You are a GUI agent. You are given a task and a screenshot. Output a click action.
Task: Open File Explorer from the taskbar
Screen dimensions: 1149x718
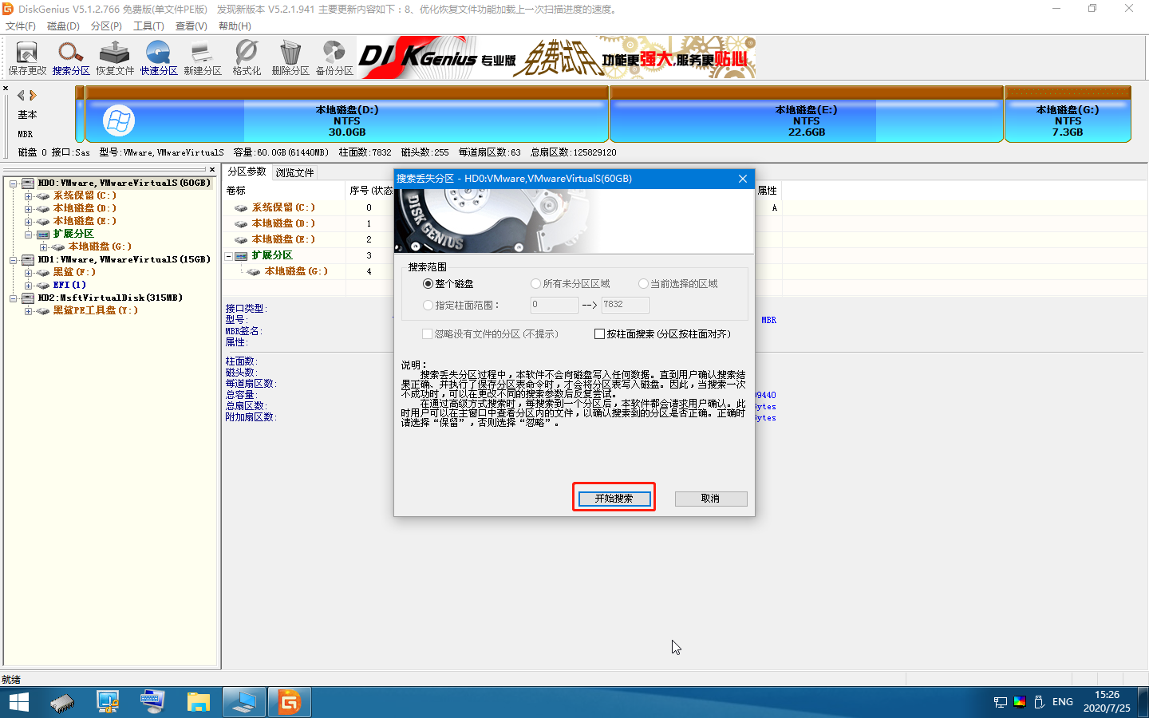[198, 702]
